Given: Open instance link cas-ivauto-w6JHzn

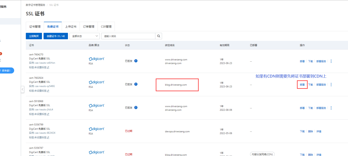Looking at the screenshot, I should 45,63.
